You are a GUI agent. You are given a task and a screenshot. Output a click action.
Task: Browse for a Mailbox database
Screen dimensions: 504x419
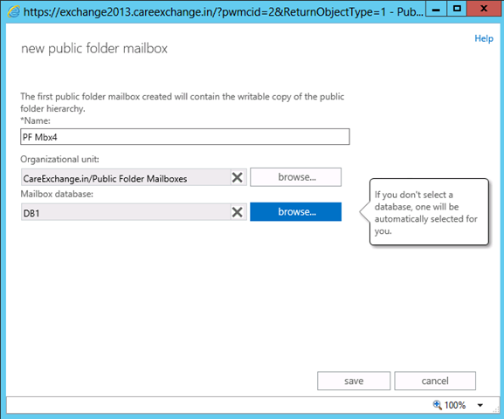tap(296, 212)
